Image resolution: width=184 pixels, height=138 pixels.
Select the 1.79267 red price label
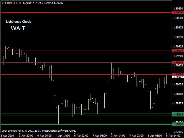[x=178, y=74]
